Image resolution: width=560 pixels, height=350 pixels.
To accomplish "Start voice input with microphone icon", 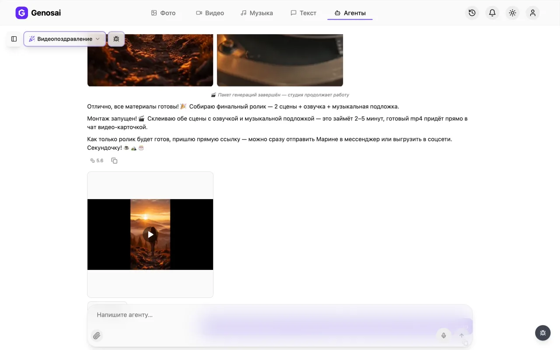I will [444, 336].
